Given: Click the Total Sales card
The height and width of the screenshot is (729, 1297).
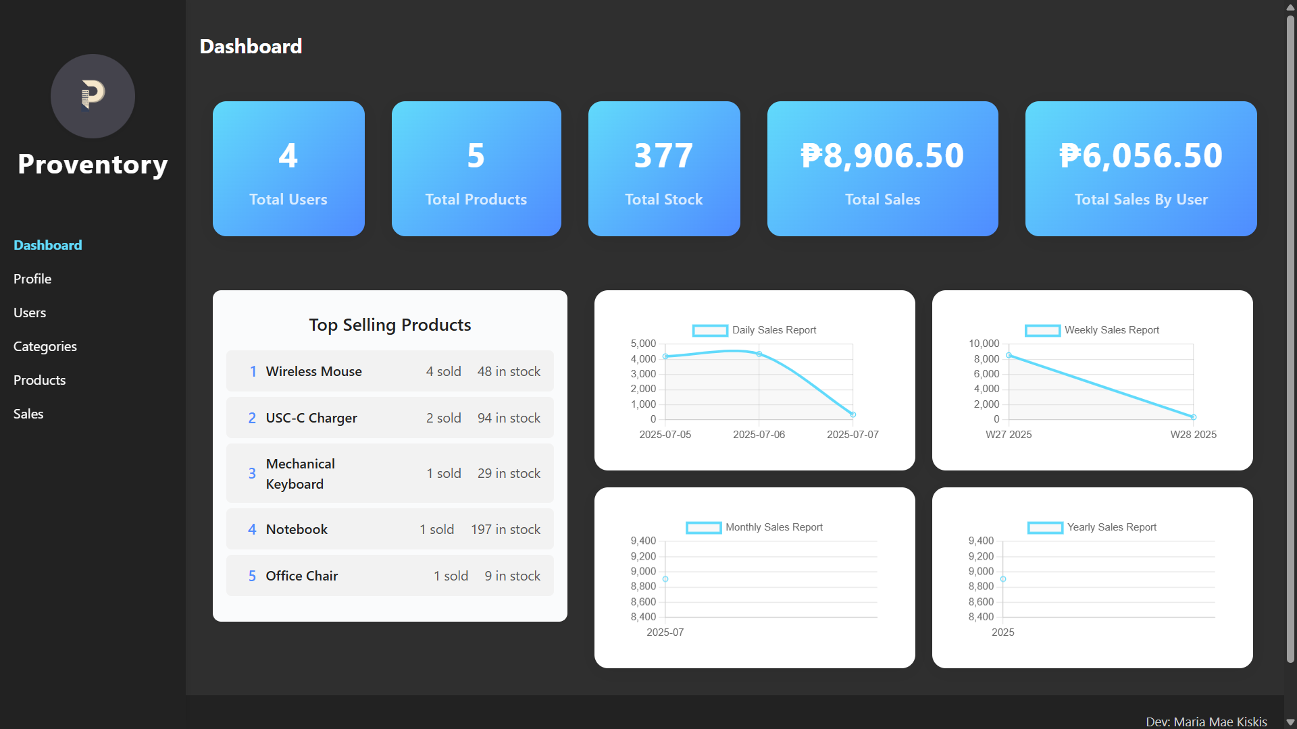Looking at the screenshot, I should click(883, 169).
